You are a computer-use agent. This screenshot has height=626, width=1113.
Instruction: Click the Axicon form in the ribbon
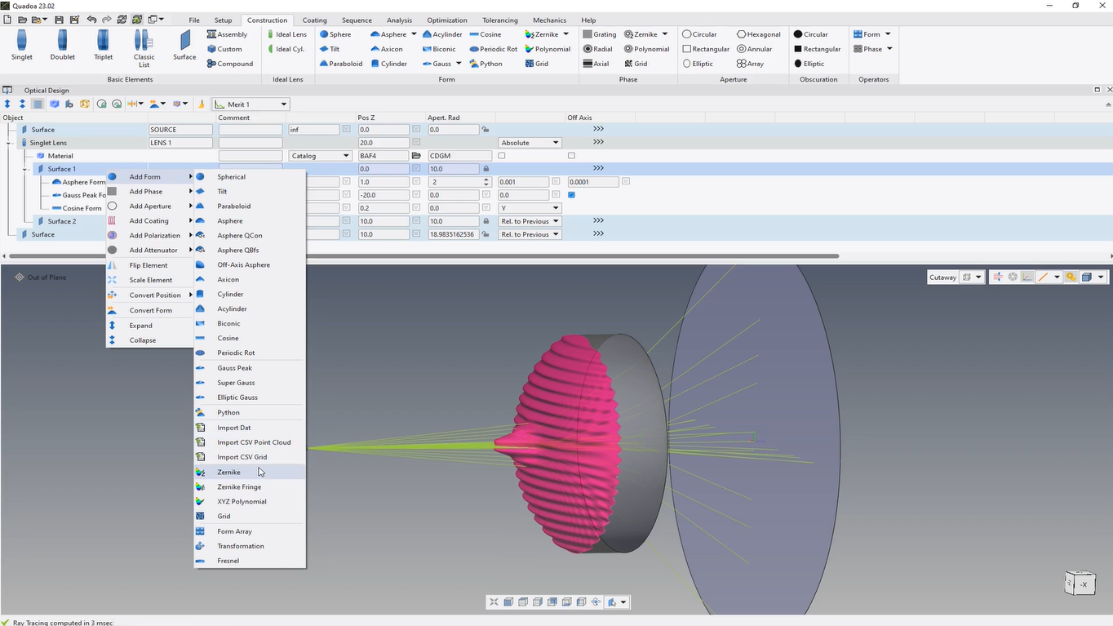[x=386, y=49]
